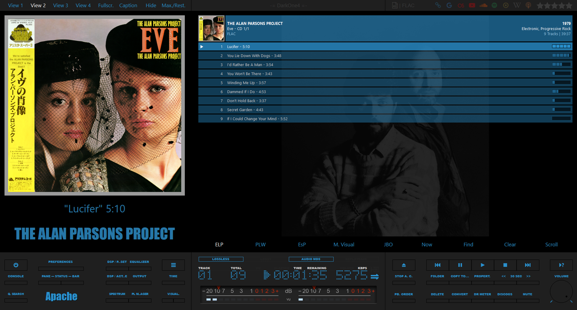Open the ELP playlist panel tab
This screenshot has width=577, height=310.
[x=219, y=245]
